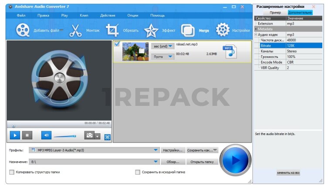Click the MP3 output format icon
Image resolution: width=331 pixels, height=193 pixels.
click(x=229, y=51)
